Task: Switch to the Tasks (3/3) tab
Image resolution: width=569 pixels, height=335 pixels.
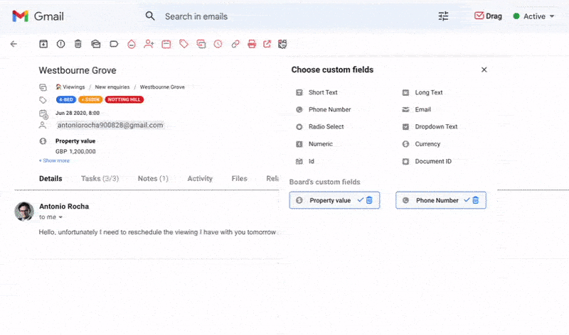Action: click(x=100, y=179)
